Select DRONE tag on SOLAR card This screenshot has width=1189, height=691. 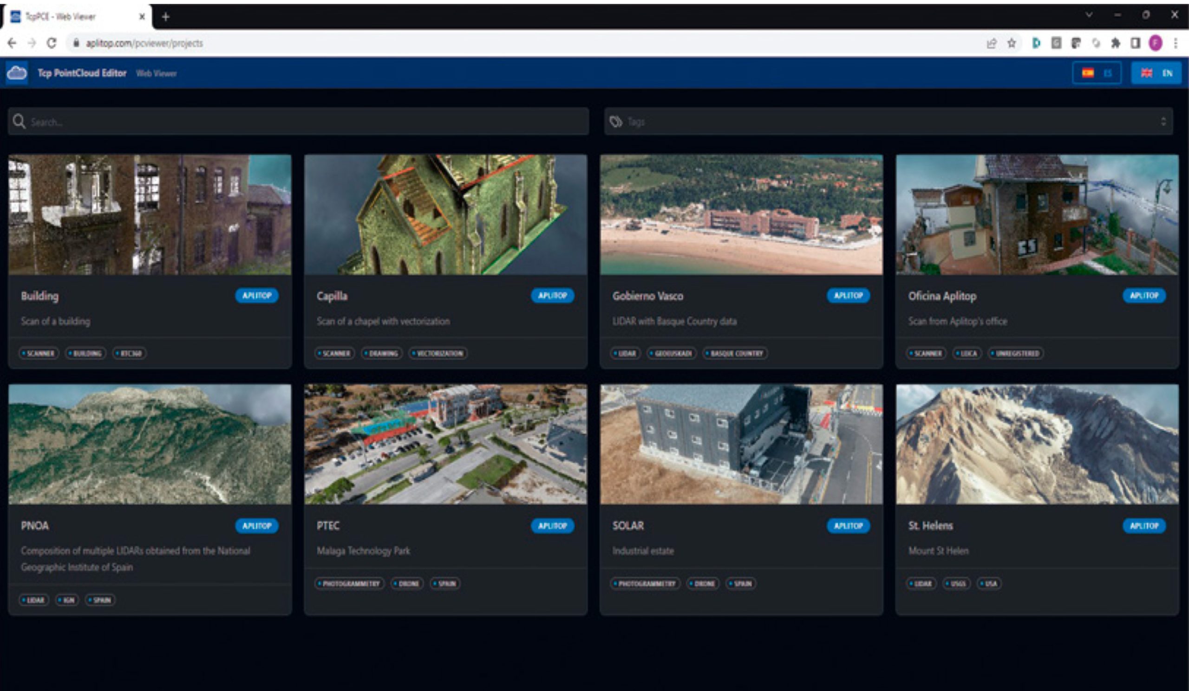click(703, 583)
